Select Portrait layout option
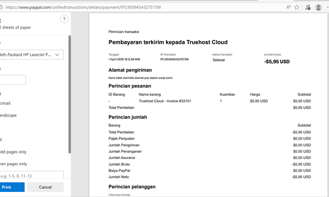 pyautogui.click(x=5, y=103)
